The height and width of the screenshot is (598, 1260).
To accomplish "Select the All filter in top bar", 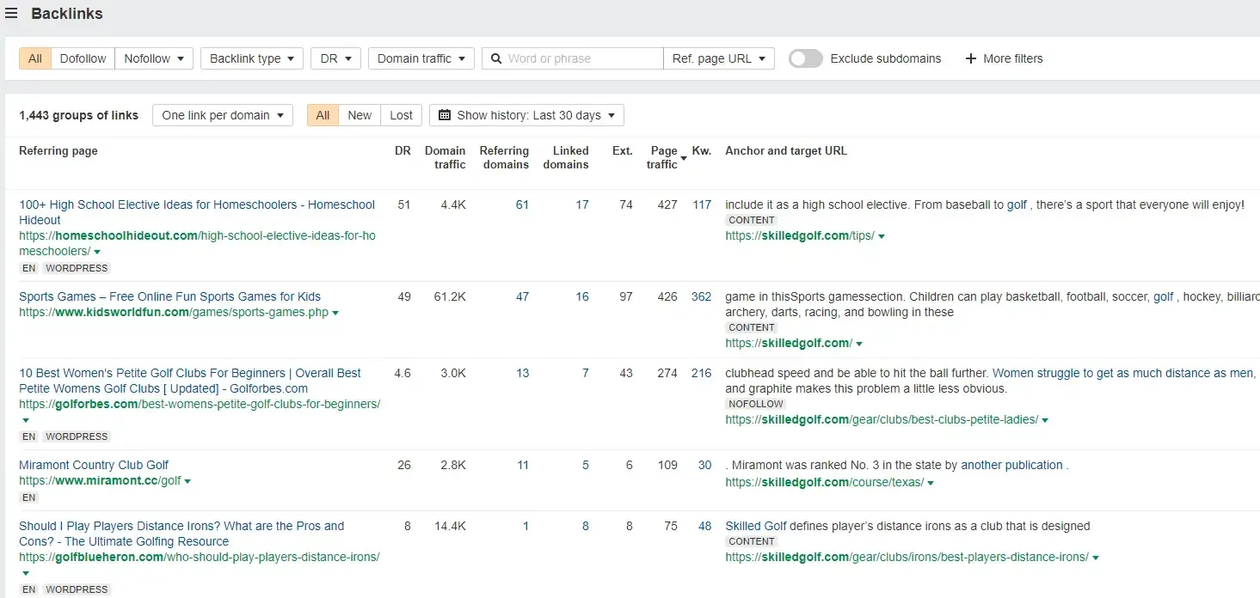I will [x=34, y=58].
